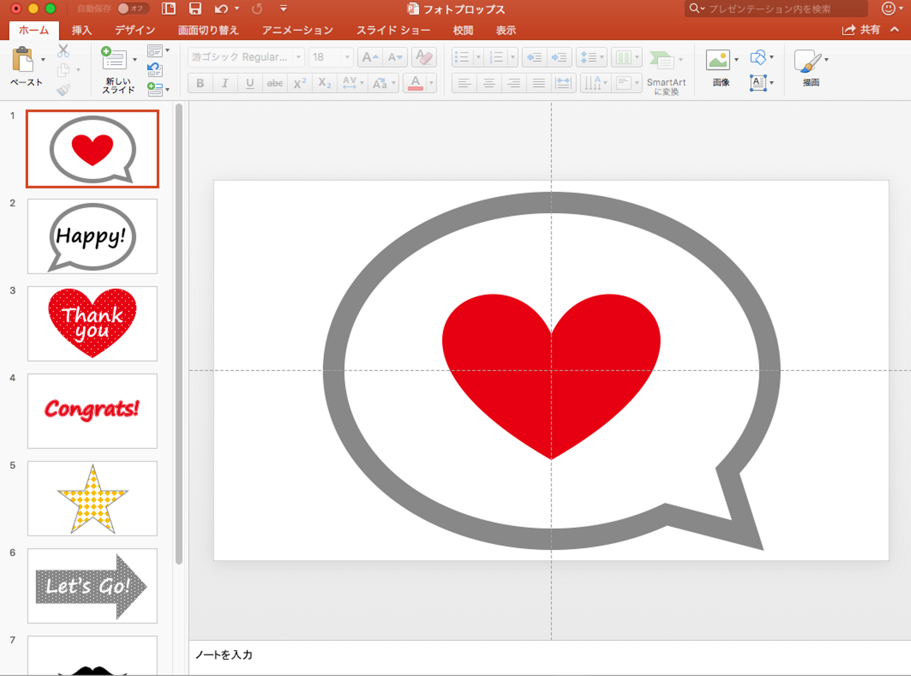Insert a picture using the 画像 icon
Screen dimensions: 911x676
click(718, 60)
